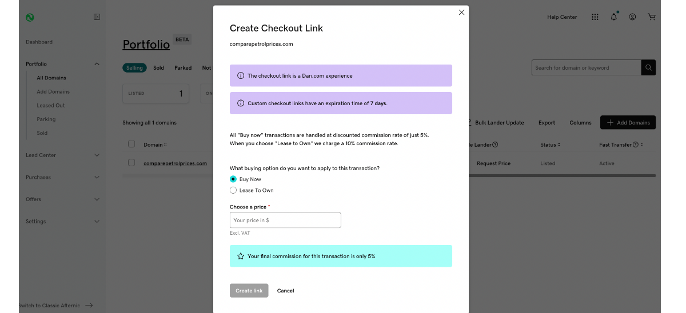Expand the Purchases section
Viewport: 686px width, 313px height.
[97, 177]
